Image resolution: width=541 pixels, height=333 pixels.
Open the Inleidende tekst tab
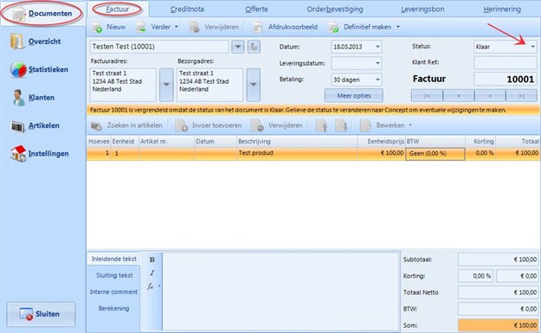[x=113, y=259]
